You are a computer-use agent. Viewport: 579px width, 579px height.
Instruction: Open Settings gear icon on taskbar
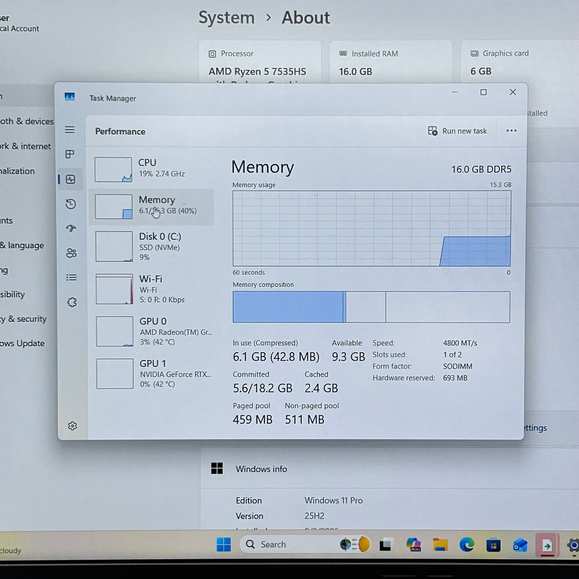point(573,545)
